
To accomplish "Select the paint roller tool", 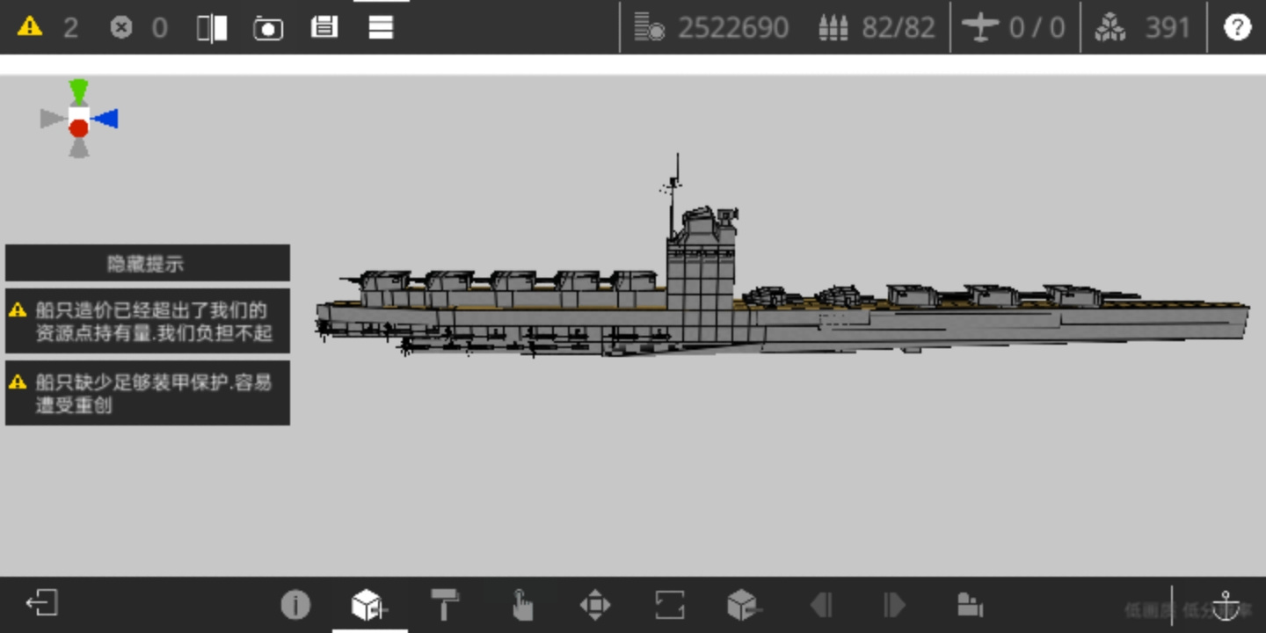I will pyautogui.click(x=445, y=605).
